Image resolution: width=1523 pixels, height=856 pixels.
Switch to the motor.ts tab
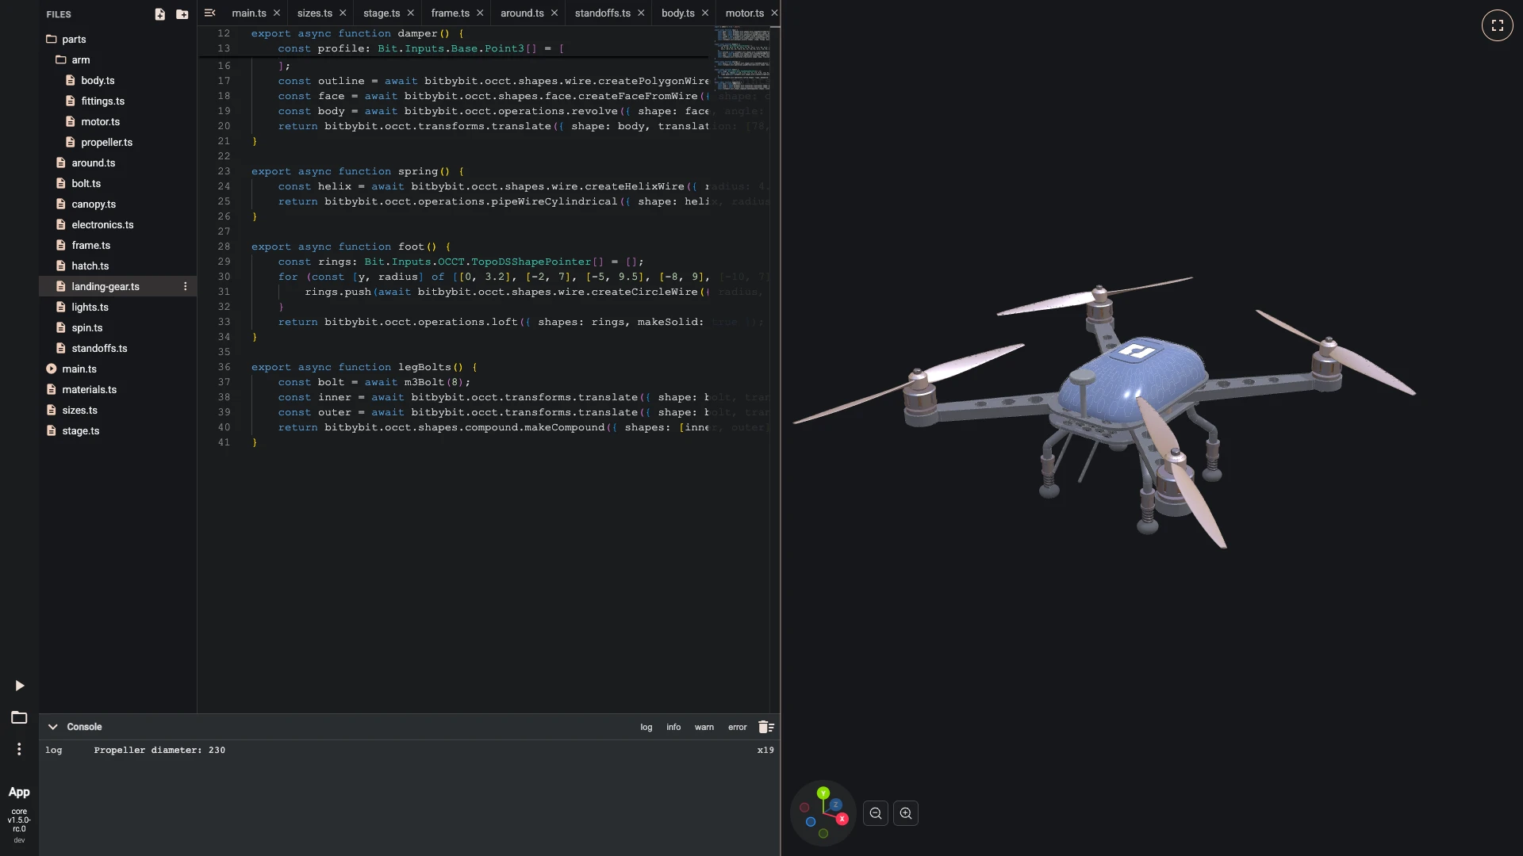point(744,13)
